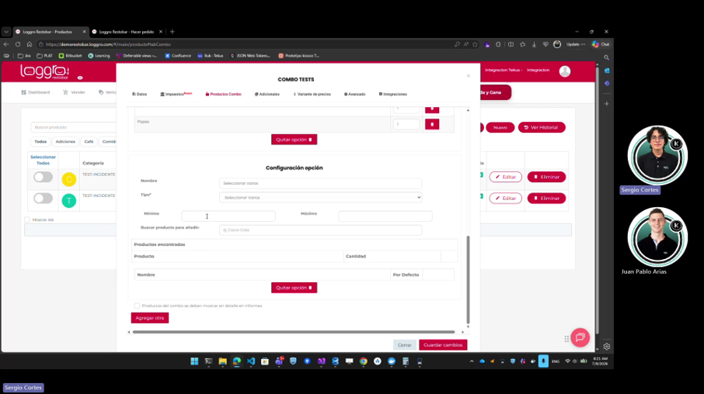The height and width of the screenshot is (394, 704).
Task: Switch to Productos Combo tab
Action: [x=223, y=94]
